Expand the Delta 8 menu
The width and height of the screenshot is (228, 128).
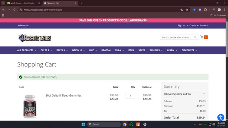pyautogui.click(x=46, y=50)
